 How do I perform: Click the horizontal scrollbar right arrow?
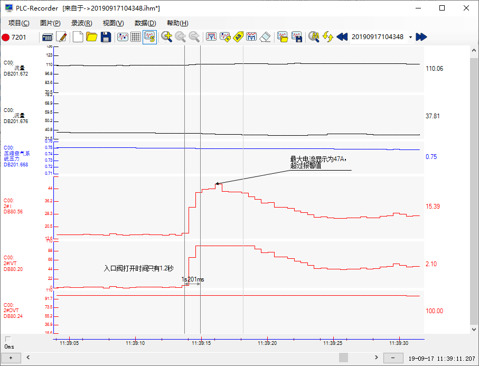click(x=377, y=357)
